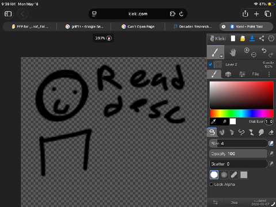The width and height of the screenshot is (276, 207).
Task: Open the Safari share sheet
Action: pos(245,14)
